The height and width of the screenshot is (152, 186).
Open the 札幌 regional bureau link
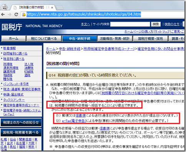(x=3, y=139)
